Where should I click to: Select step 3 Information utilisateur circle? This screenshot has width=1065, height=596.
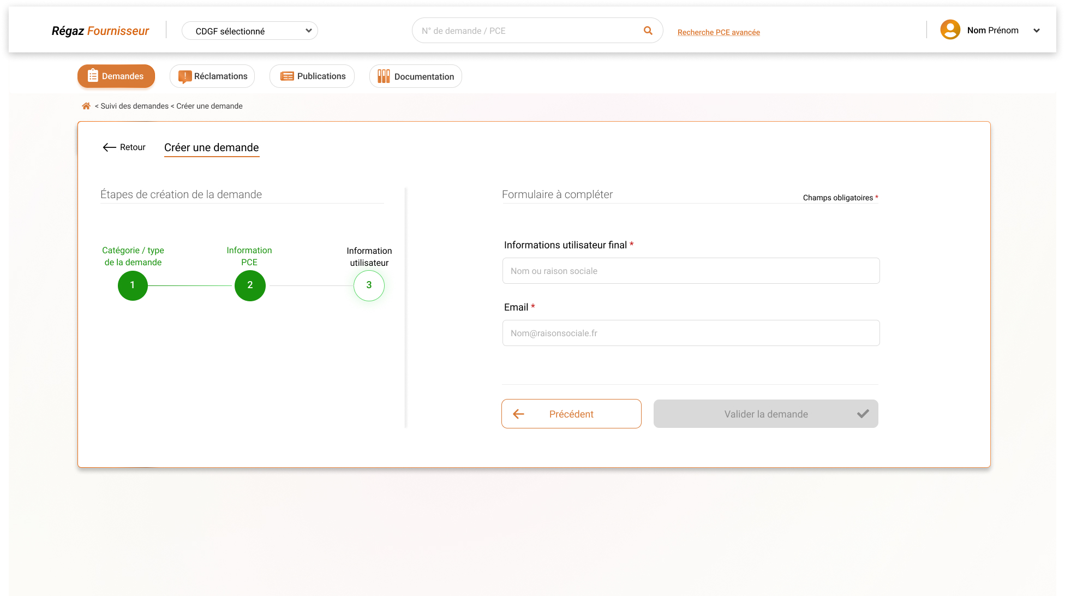[369, 285]
